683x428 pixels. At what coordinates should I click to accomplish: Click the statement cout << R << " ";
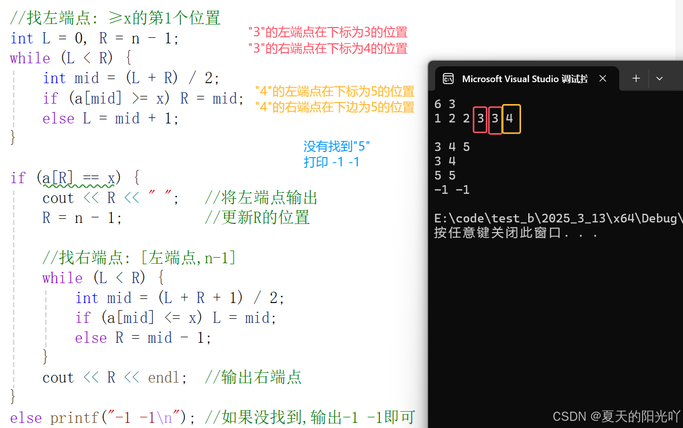111,198
